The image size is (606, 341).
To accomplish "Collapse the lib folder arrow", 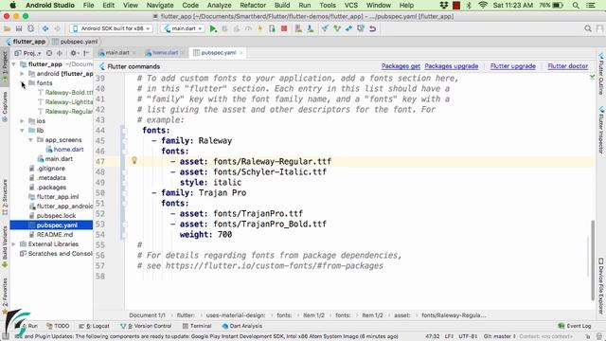I will click(22, 131).
